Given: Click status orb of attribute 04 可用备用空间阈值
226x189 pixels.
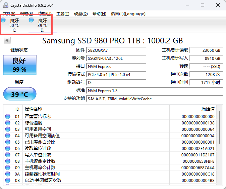Looking at the screenshot, I should point(8,136).
